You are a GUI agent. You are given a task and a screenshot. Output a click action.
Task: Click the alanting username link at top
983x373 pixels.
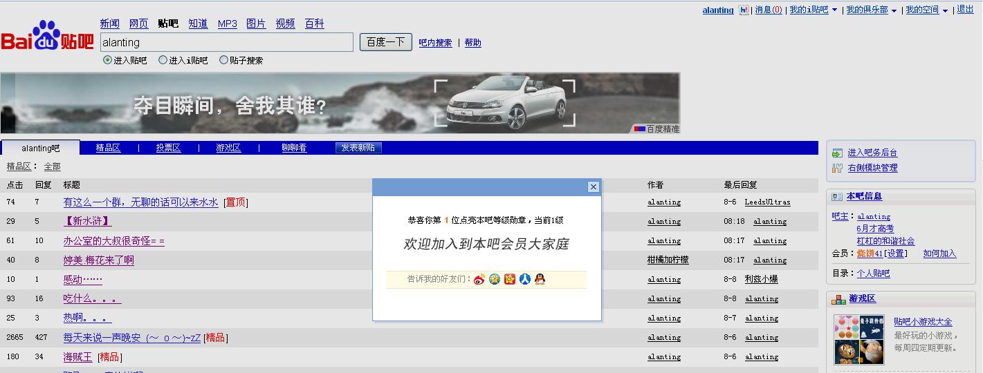718,10
